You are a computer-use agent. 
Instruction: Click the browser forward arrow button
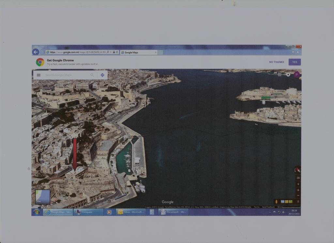(x=42, y=52)
